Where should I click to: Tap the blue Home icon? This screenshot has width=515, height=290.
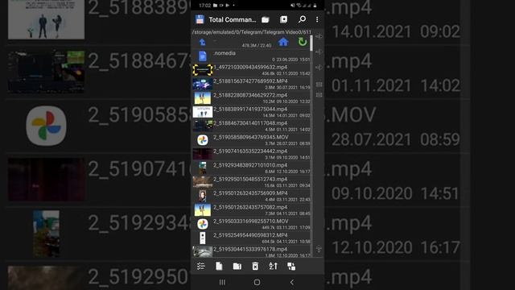tap(283, 42)
